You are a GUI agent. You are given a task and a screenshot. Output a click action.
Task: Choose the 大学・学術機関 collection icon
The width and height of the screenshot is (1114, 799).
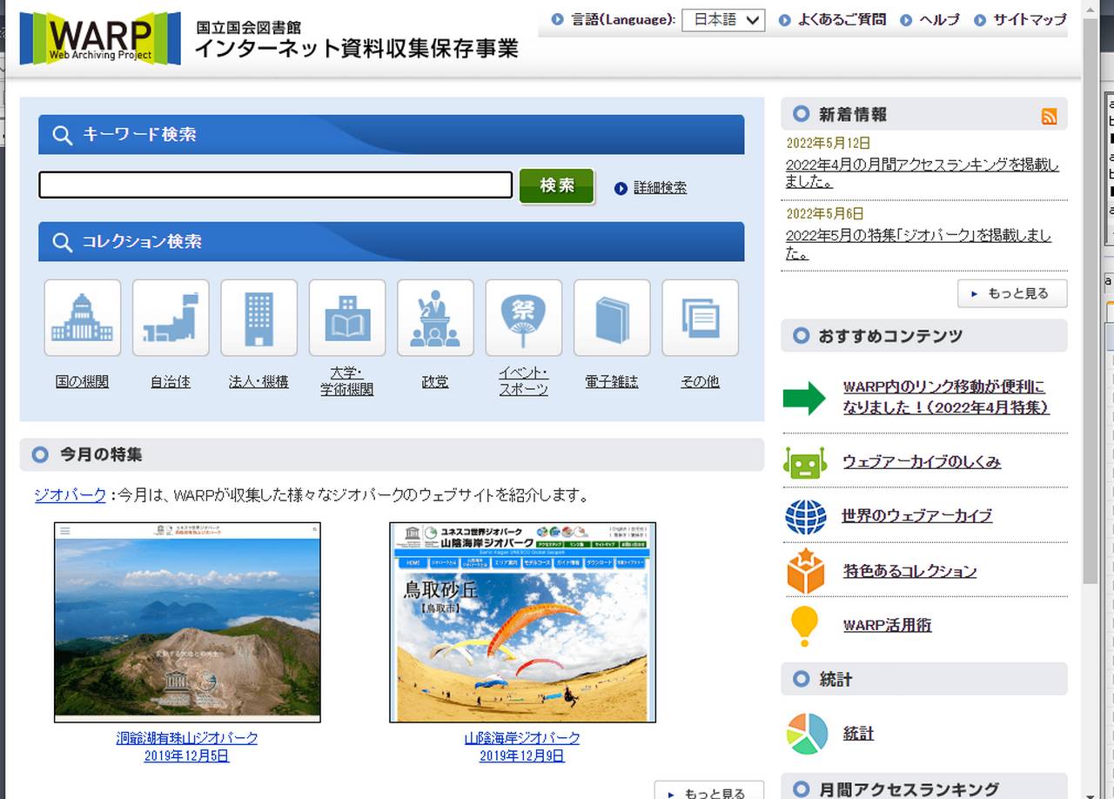[347, 318]
